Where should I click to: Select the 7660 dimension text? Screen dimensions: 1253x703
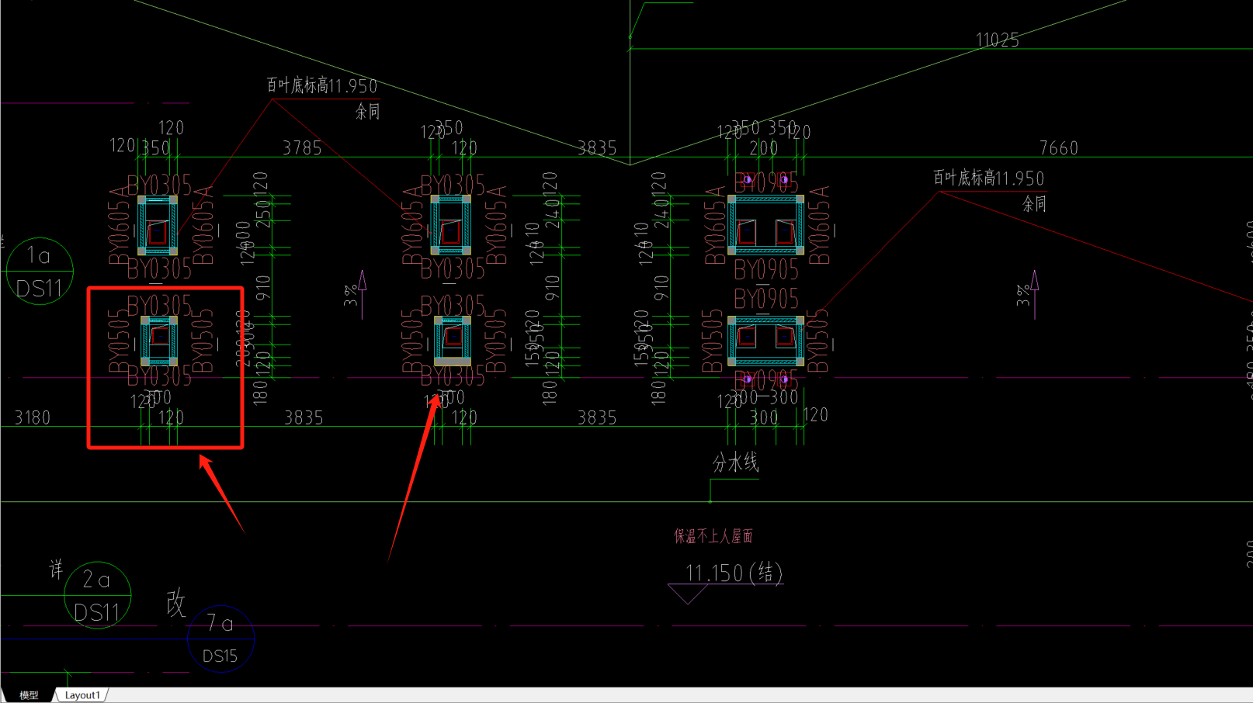click(x=1059, y=148)
